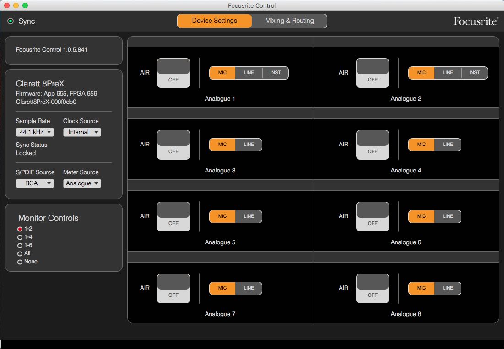
Task: Select None under Monitor Controls
Action: pyautogui.click(x=20, y=262)
